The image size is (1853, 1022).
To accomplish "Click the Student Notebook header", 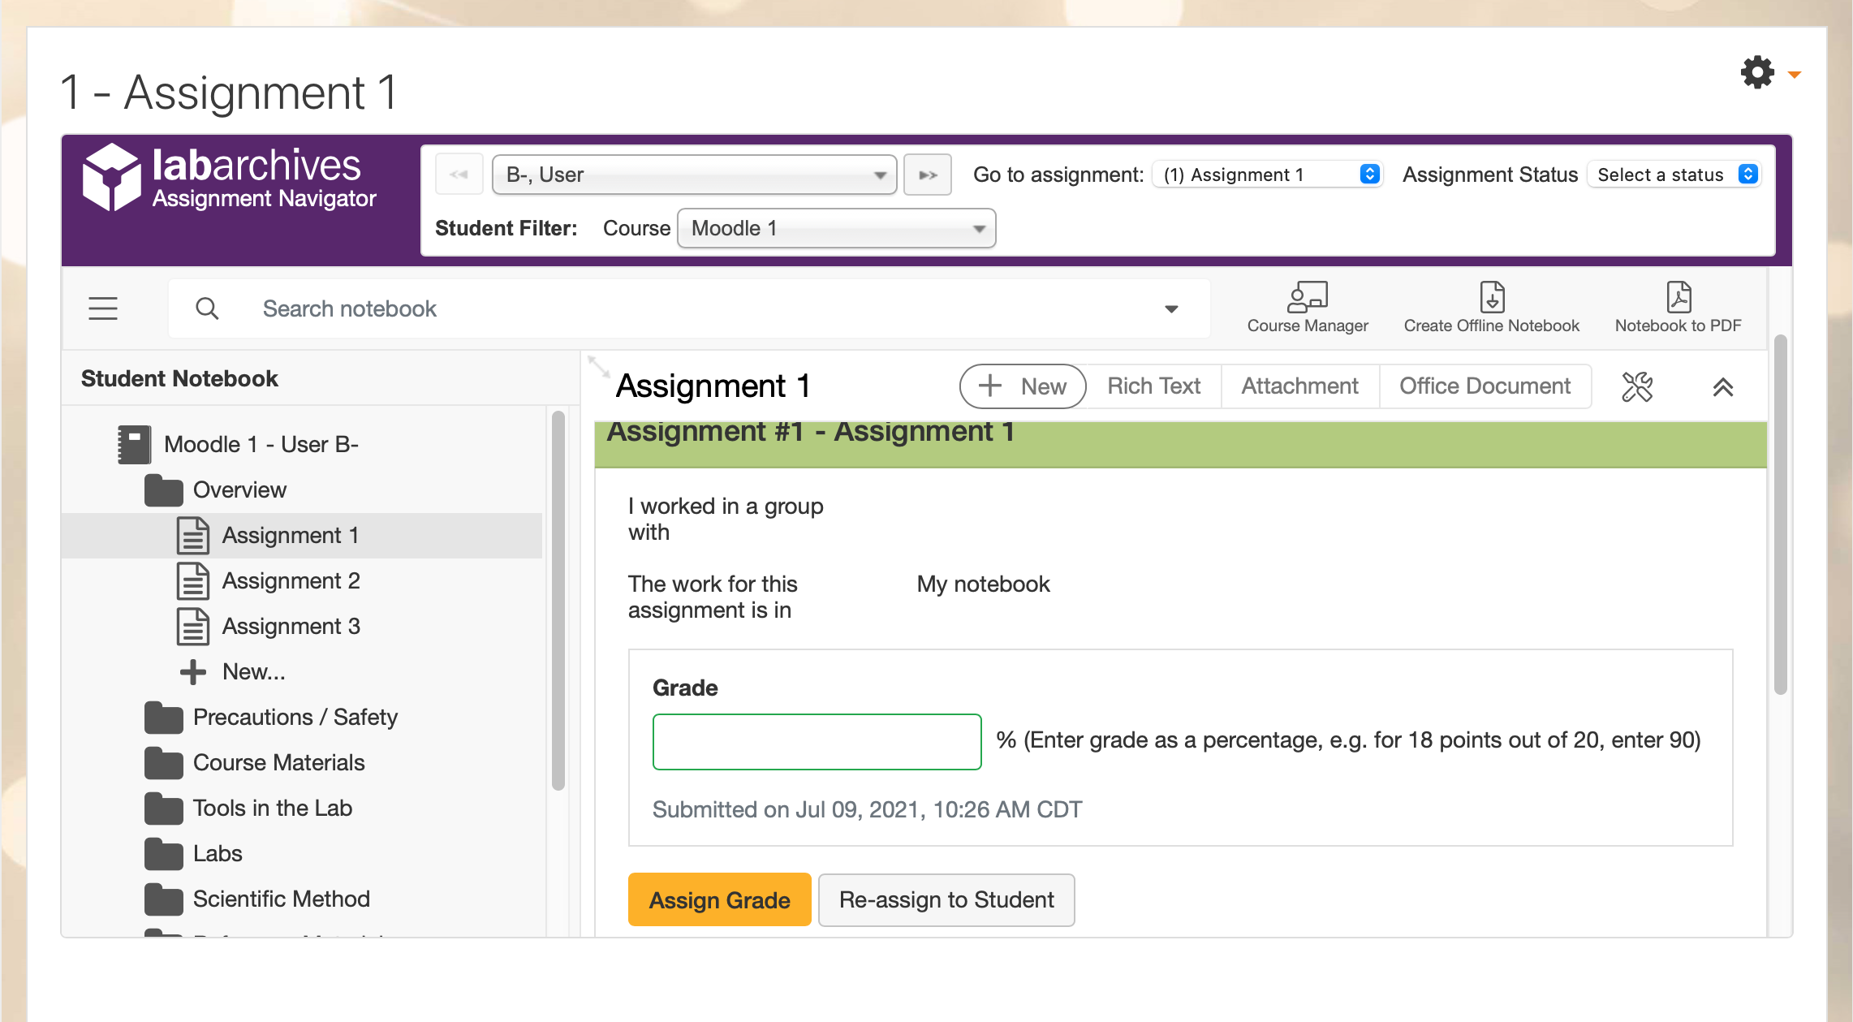I will pyautogui.click(x=179, y=379).
